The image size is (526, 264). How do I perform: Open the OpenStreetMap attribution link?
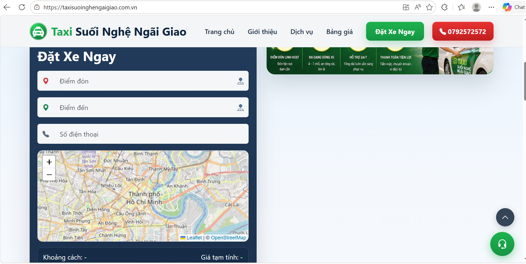point(228,238)
